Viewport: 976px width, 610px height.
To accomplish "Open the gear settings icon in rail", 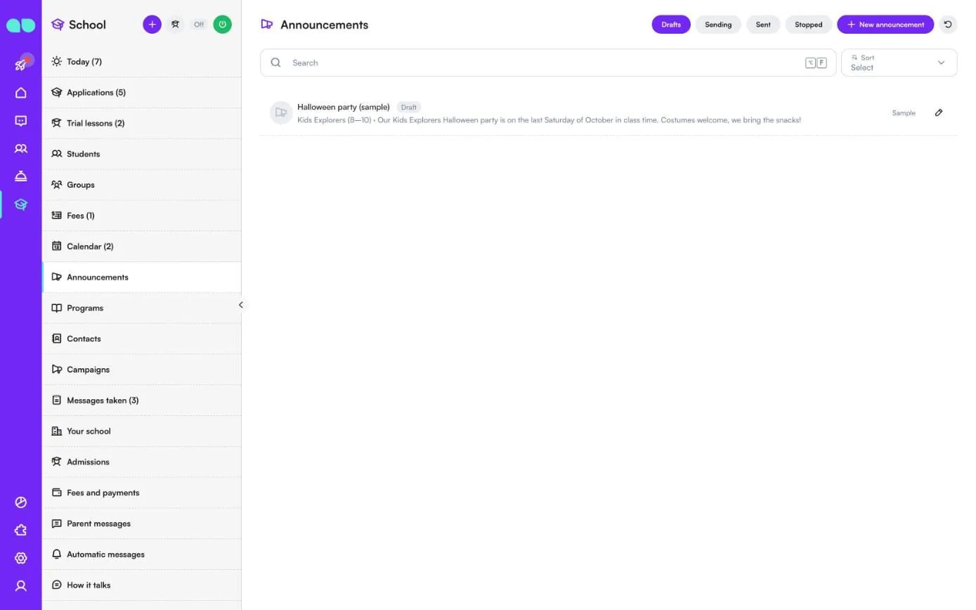I will pyautogui.click(x=20, y=558).
